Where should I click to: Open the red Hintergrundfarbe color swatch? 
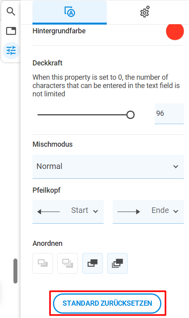point(175,31)
